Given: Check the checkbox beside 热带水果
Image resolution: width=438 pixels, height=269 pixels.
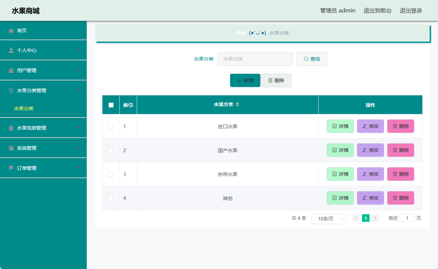Looking at the screenshot, I should point(110,174).
